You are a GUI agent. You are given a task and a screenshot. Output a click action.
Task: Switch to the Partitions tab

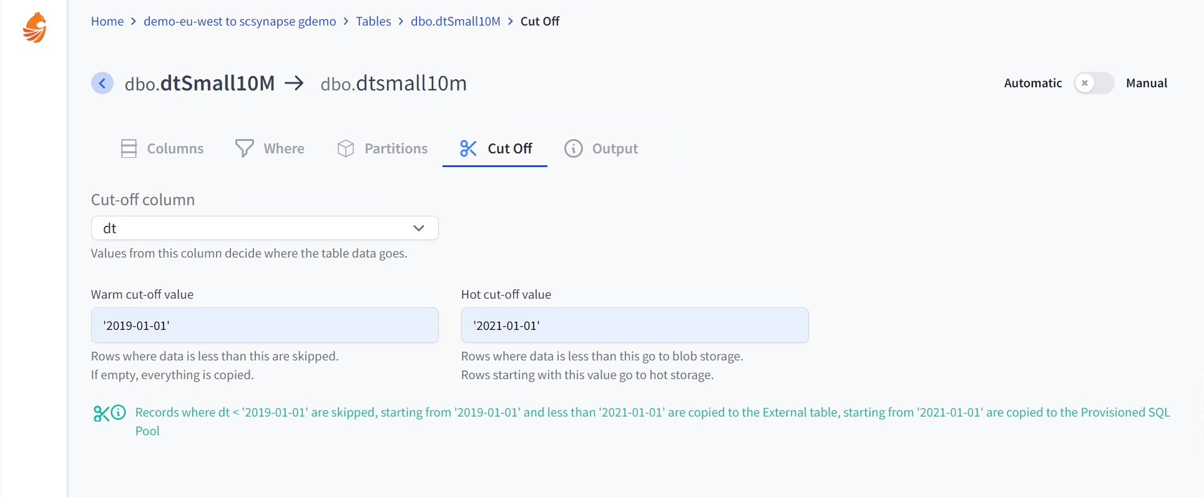pyautogui.click(x=396, y=148)
